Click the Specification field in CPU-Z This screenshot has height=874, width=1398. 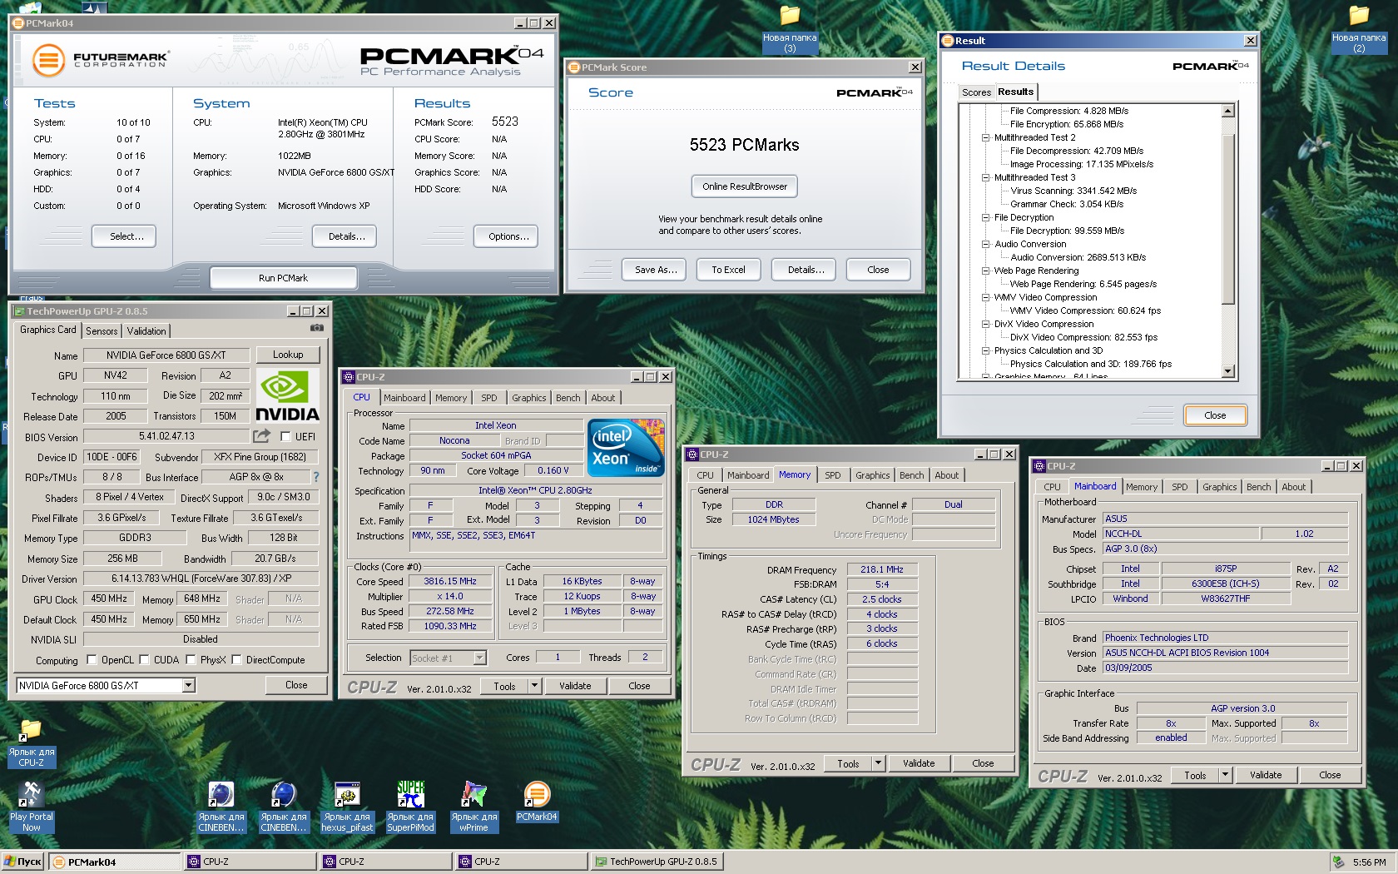click(535, 490)
